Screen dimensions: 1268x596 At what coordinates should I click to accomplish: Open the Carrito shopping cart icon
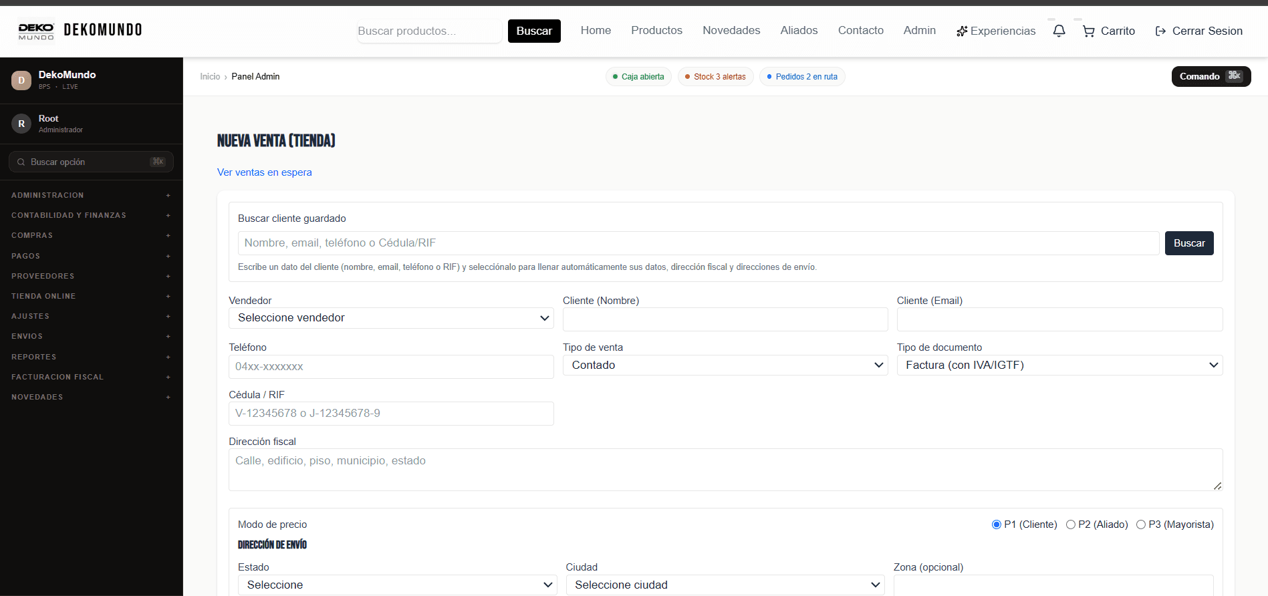(x=1089, y=31)
